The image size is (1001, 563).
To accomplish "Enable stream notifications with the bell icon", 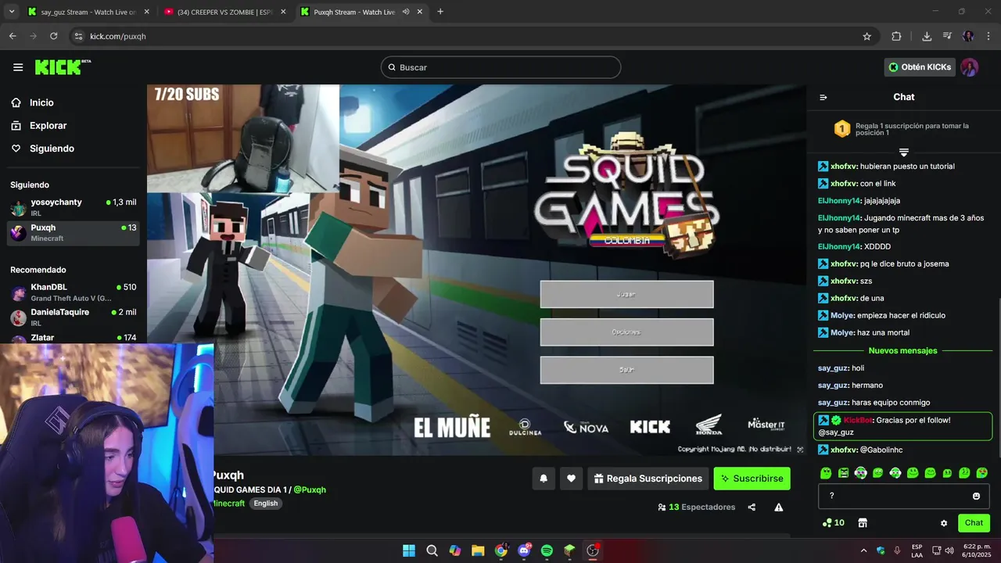I will click(544, 479).
